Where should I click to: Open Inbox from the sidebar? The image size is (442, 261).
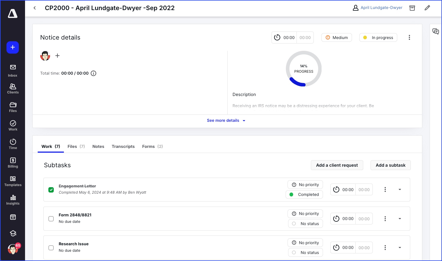tap(13, 71)
